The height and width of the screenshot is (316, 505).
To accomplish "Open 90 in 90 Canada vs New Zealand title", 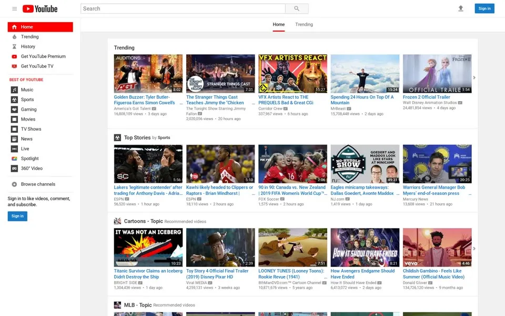I will (x=292, y=190).
